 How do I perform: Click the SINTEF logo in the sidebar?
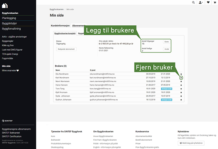tap(7, 121)
